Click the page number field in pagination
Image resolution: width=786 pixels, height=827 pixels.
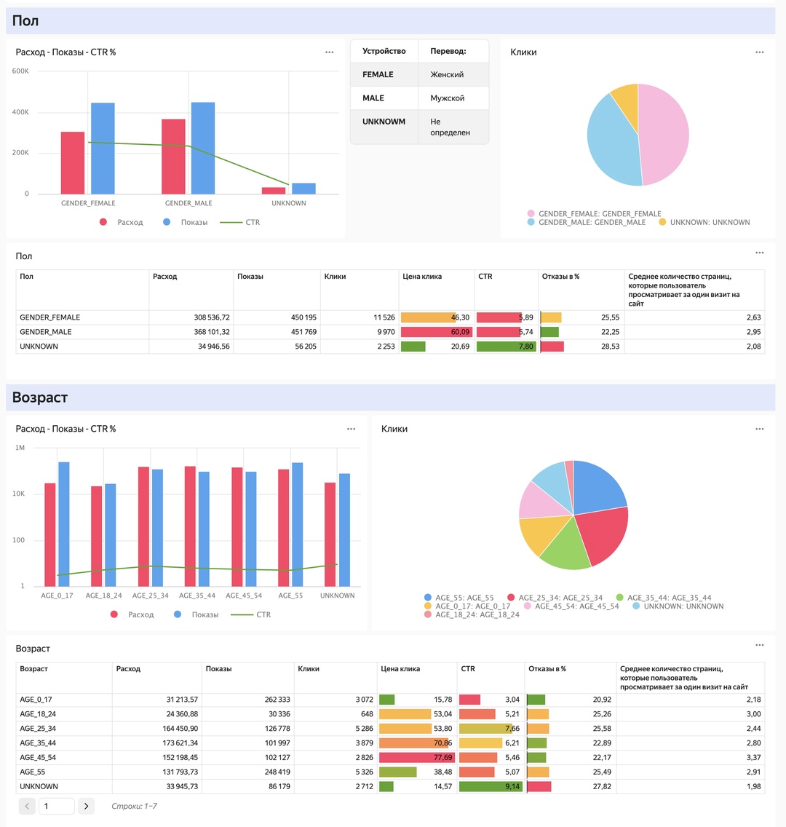tap(57, 806)
